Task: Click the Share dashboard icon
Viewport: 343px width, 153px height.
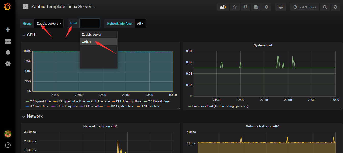Action: tap(245, 7)
